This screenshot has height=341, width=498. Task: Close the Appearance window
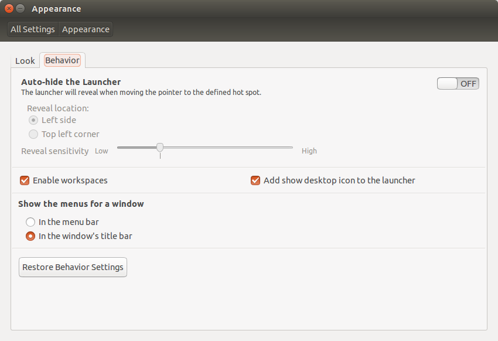pos(9,9)
